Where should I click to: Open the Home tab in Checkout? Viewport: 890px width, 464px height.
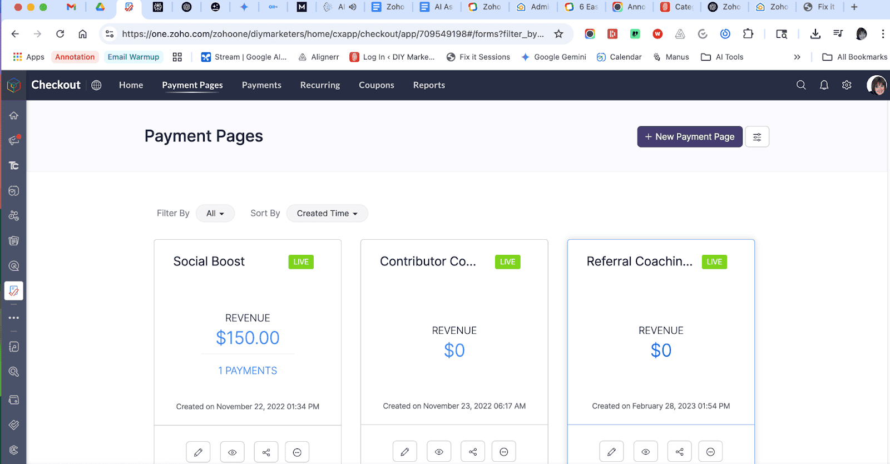131,85
